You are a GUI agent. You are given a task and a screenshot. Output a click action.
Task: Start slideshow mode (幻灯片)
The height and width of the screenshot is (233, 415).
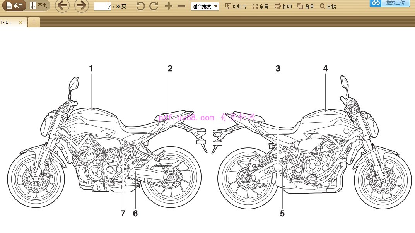tap(236, 6)
